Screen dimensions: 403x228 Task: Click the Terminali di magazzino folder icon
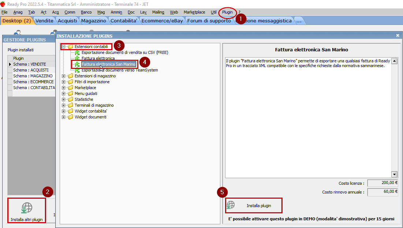70,105
